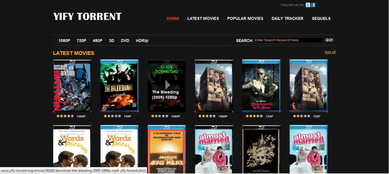
Task: Open the Brick Mansions 1080P poster
Action: pyautogui.click(x=214, y=86)
